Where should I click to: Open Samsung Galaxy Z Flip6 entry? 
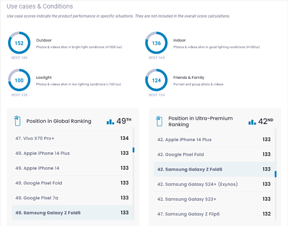tap(214, 214)
